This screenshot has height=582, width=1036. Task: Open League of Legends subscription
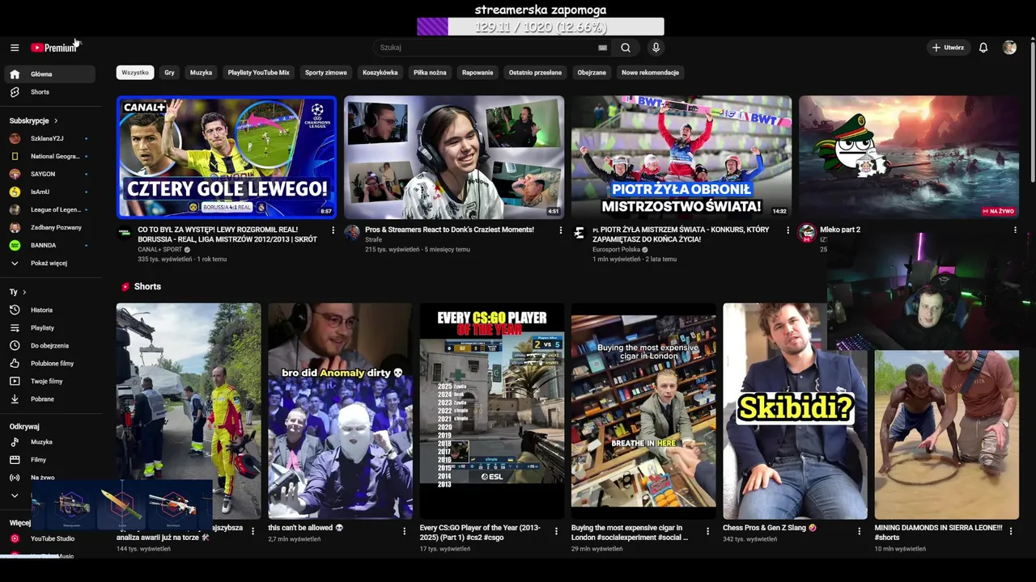49,210
